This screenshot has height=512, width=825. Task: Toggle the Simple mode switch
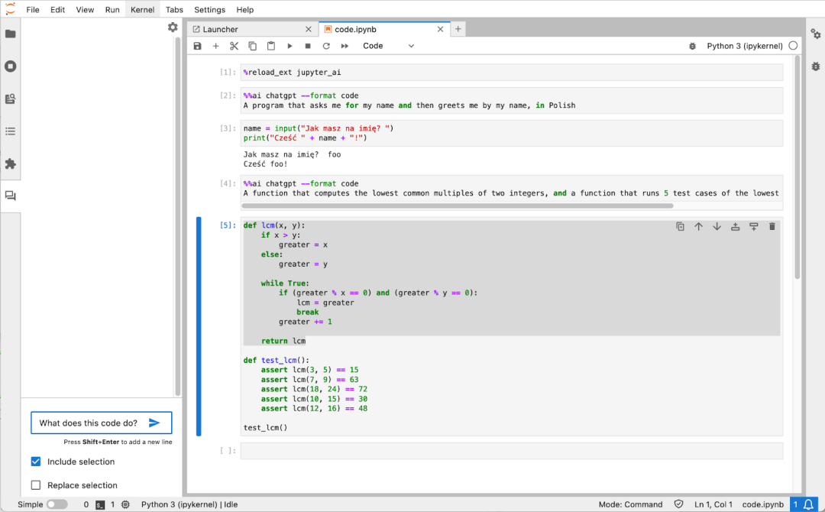tap(57, 504)
